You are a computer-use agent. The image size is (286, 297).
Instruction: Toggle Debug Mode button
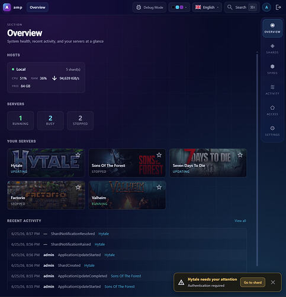[149, 7]
